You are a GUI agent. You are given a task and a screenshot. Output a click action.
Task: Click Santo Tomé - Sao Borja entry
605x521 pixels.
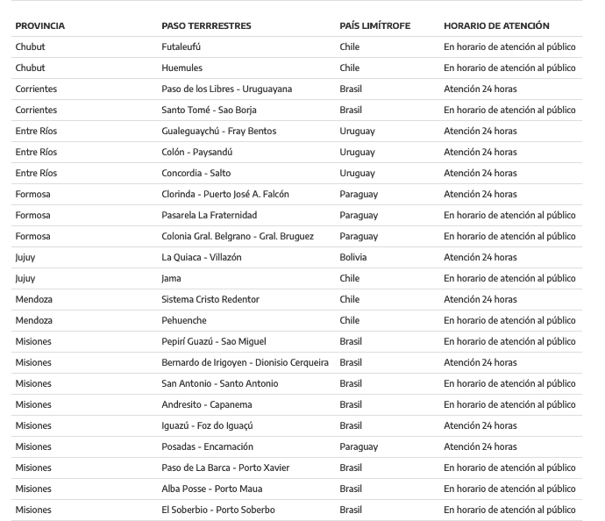click(210, 110)
